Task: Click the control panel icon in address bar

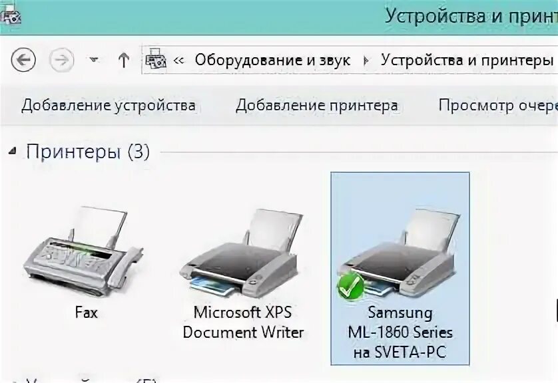Action: click(156, 60)
